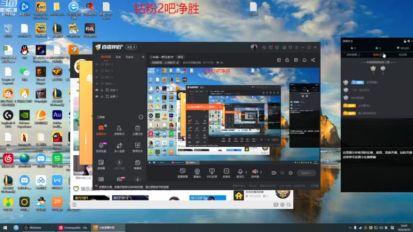Open the 视频连麦 tool in toolbox
This screenshot has width=413, height=232.
pos(101,147)
